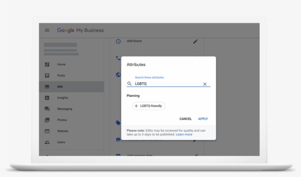Open the Learn more link
Image resolution: width=301 pixels, height=177 pixels.
(184, 134)
